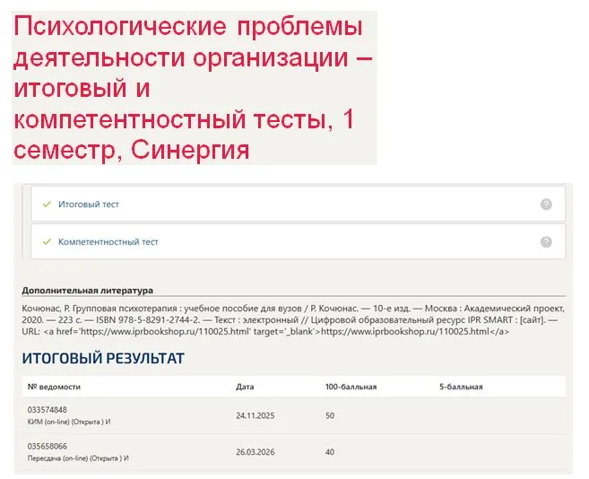
Task: Open the Итоговый тест link
Action: click(x=88, y=205)
